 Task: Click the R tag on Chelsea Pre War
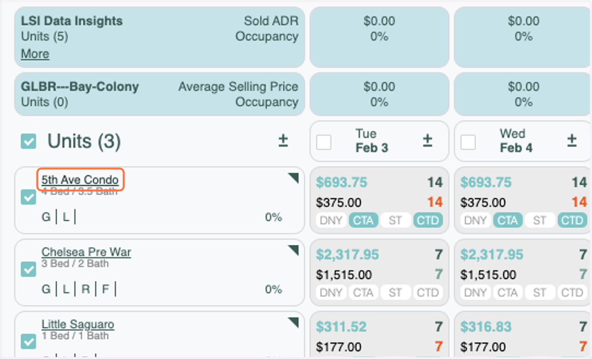click(x=86, y=289)
